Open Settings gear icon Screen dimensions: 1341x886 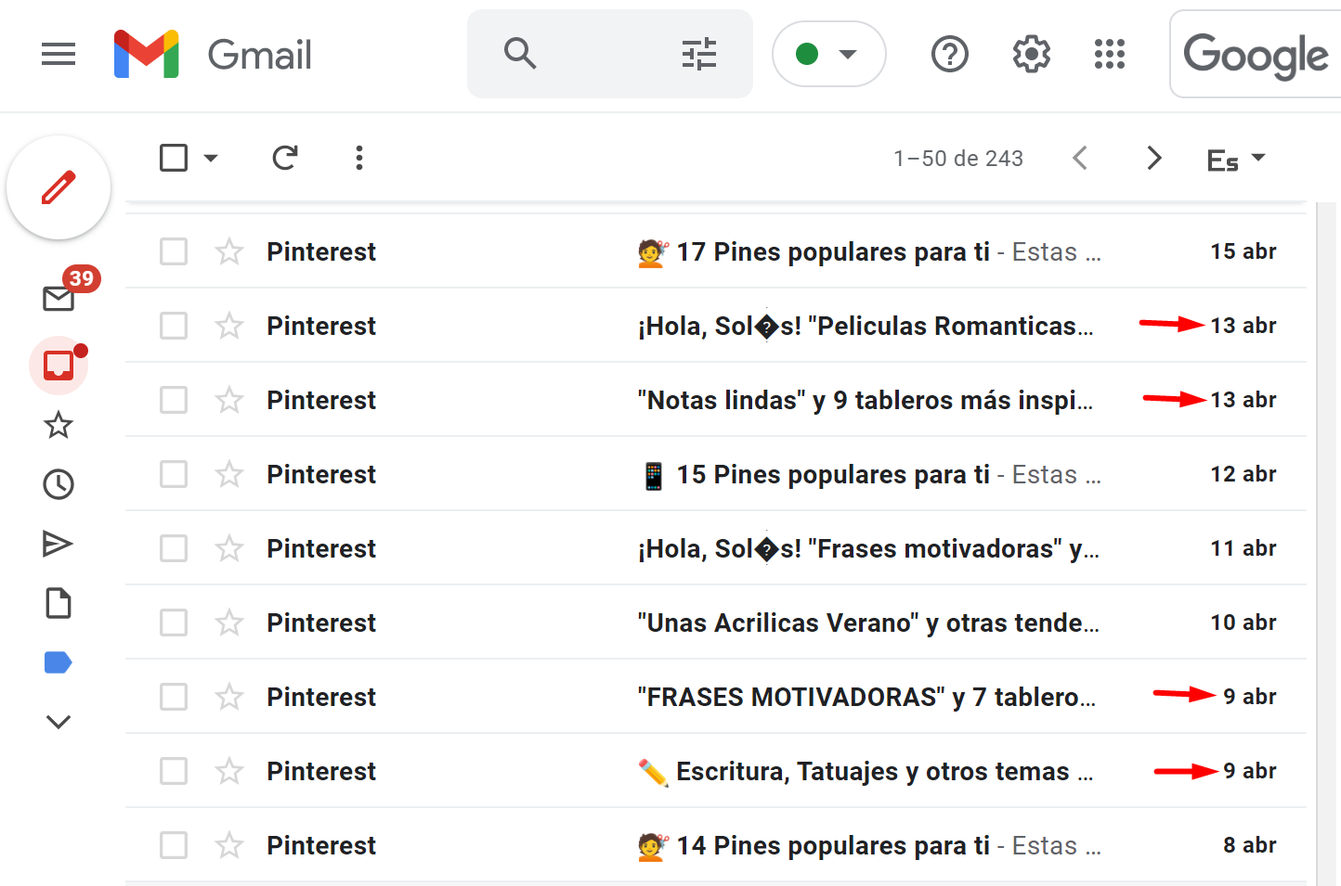[x=1032, y=55]
